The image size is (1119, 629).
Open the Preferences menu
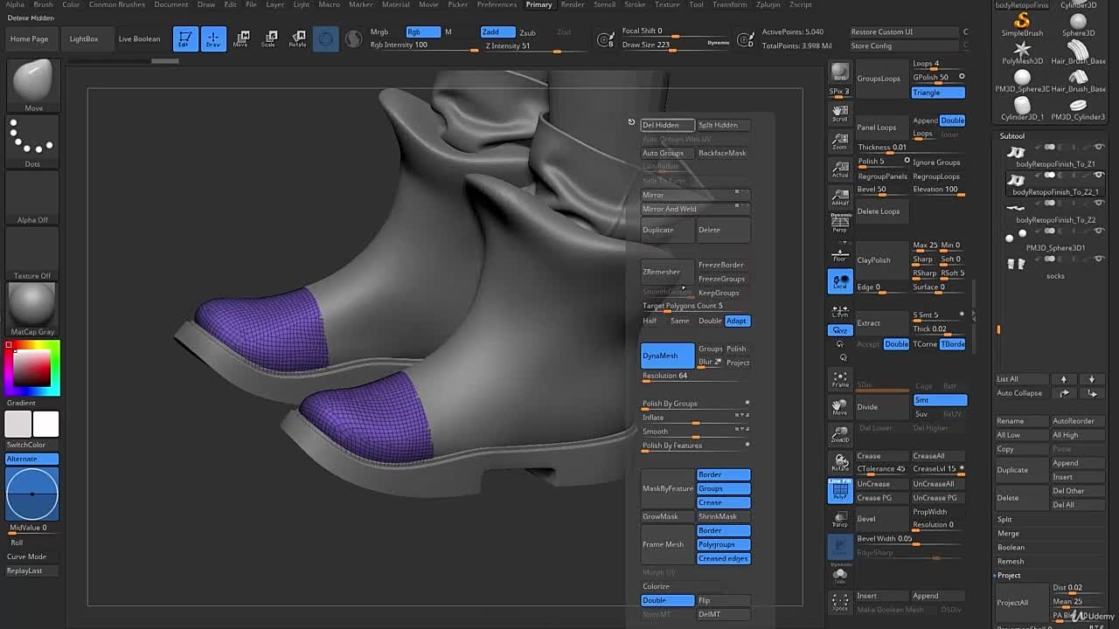[x=497, y=4]
